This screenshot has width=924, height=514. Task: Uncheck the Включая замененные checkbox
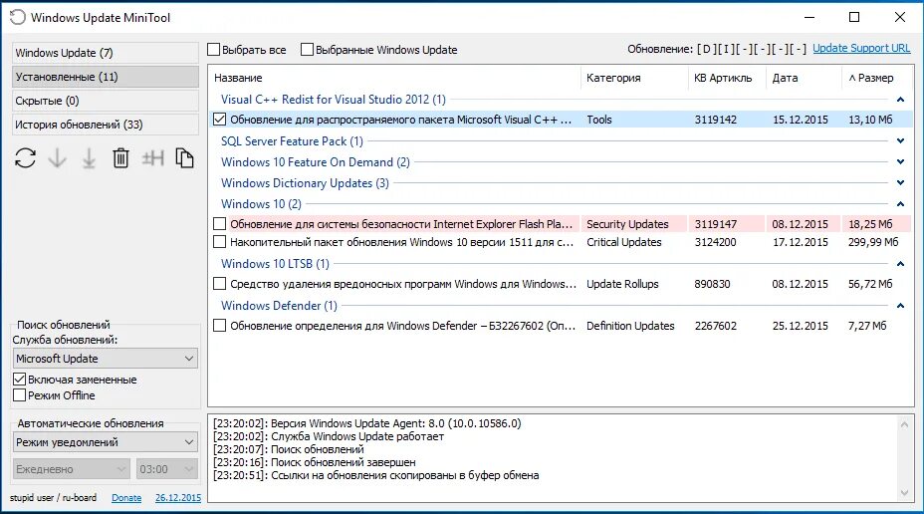(20, 380)
